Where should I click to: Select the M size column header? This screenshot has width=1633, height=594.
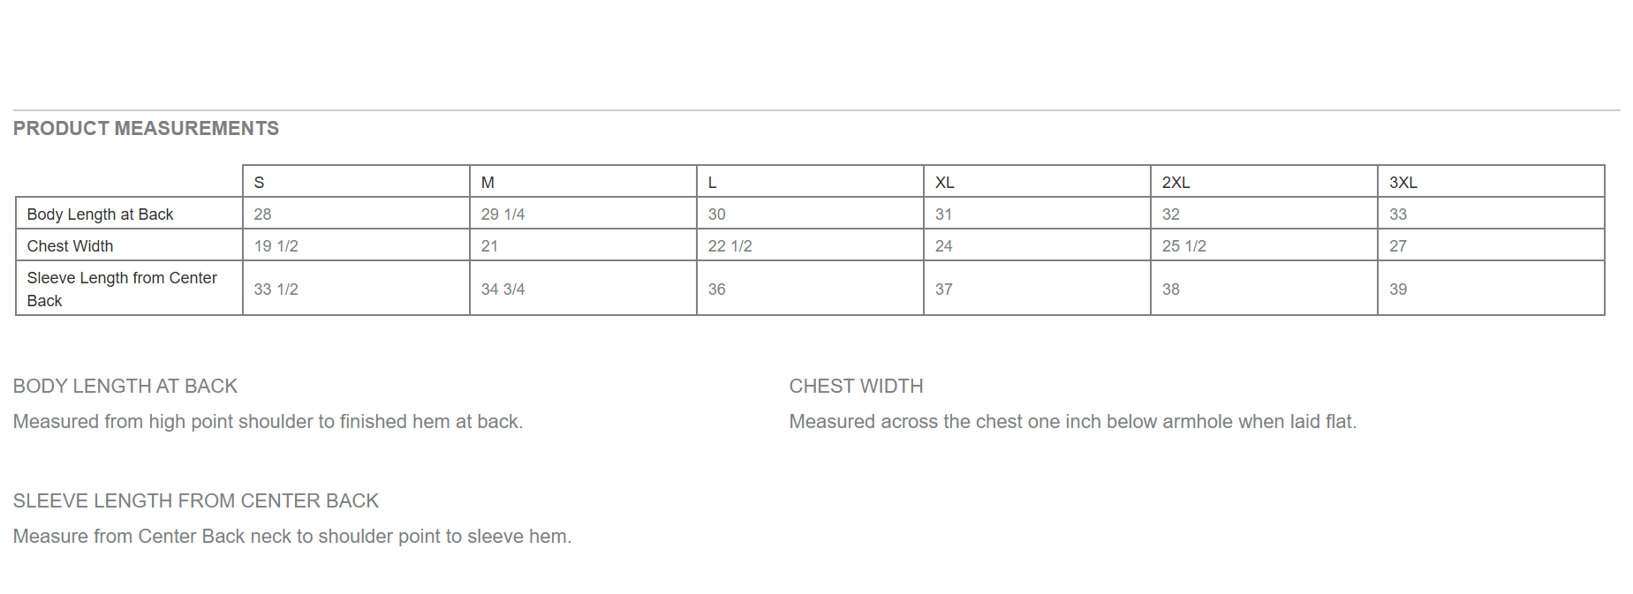(488, 183)
